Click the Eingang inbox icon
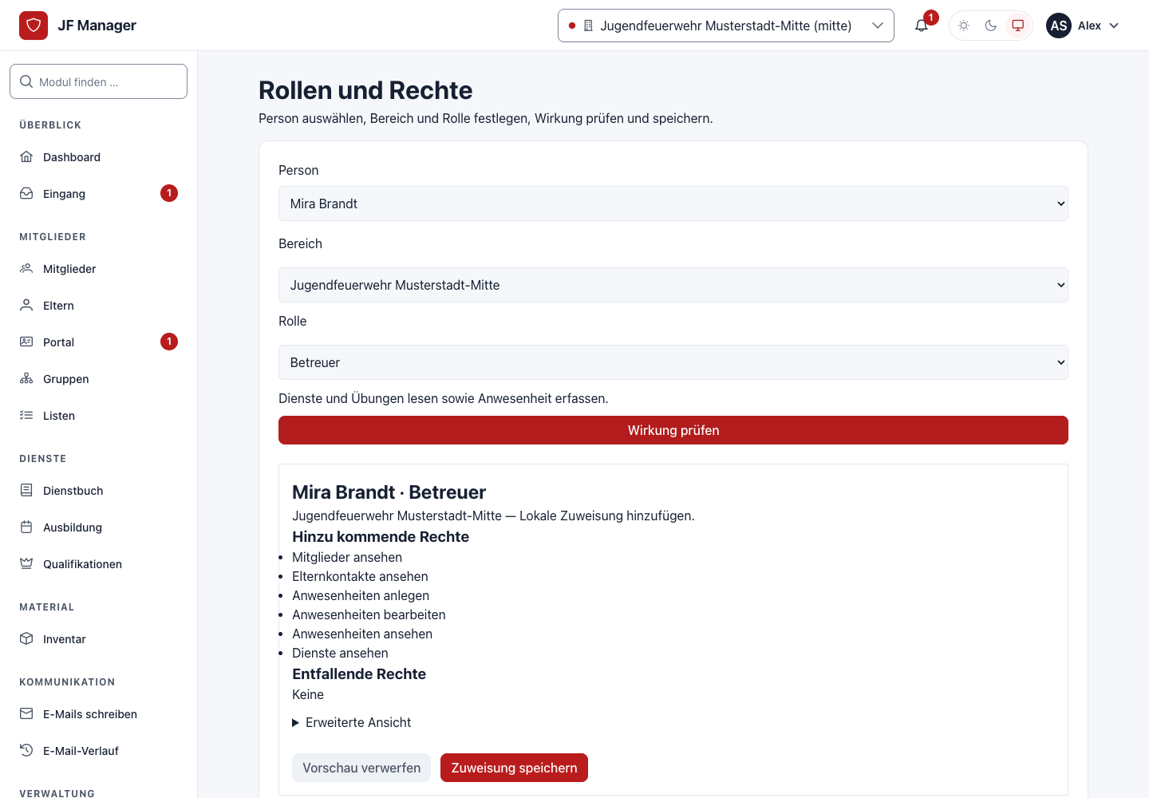This screenshot has height=798, width=1149. tap(26, 193)
